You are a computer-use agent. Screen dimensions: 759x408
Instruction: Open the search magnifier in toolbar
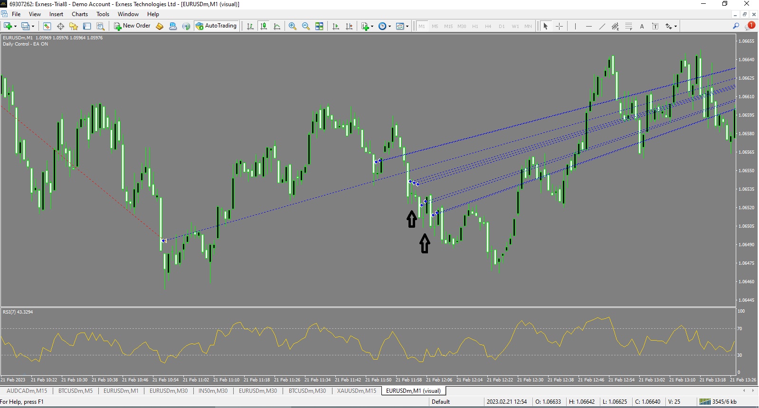736,26
